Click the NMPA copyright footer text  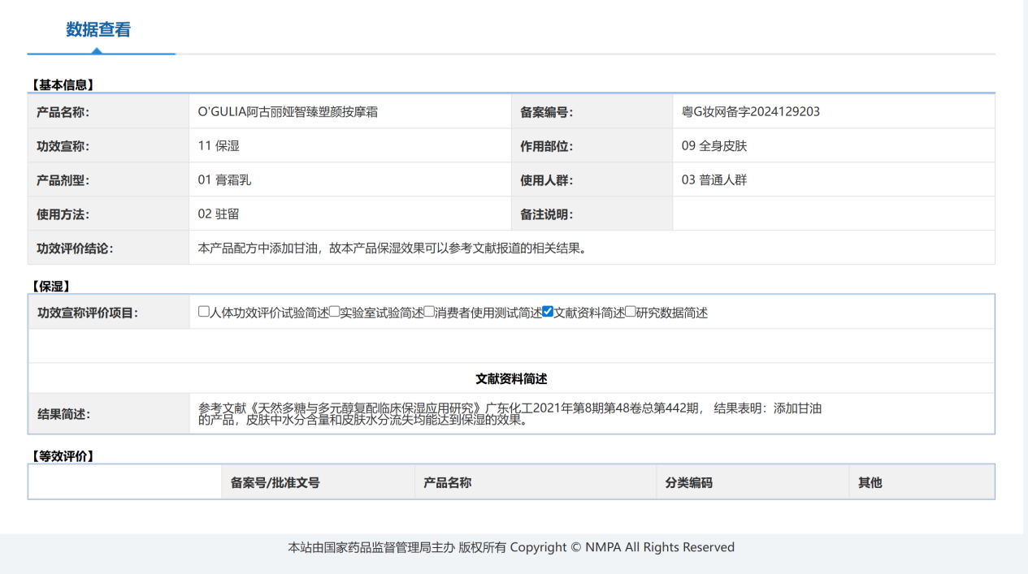(511, 547)
